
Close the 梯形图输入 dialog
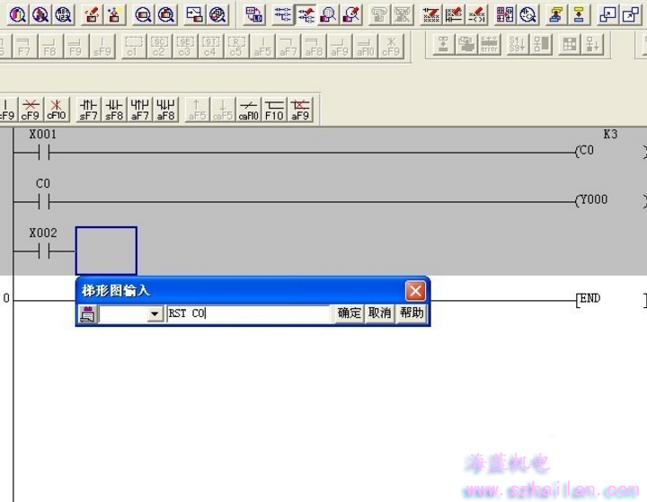click(x=414, y=291)
